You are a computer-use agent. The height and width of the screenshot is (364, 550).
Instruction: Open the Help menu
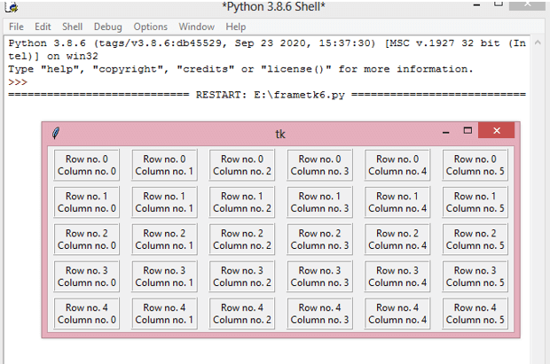coord(235,27)
